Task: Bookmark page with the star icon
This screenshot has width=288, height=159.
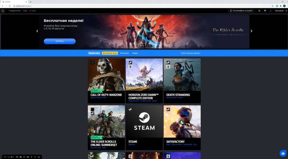Action: pyautogui.click(x=272, y=6)
